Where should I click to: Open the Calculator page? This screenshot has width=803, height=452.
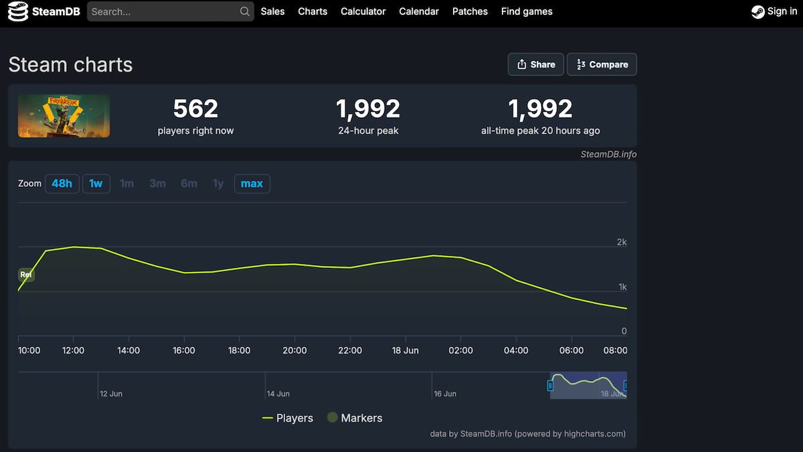pyautogui.click(x=363, y=11)
